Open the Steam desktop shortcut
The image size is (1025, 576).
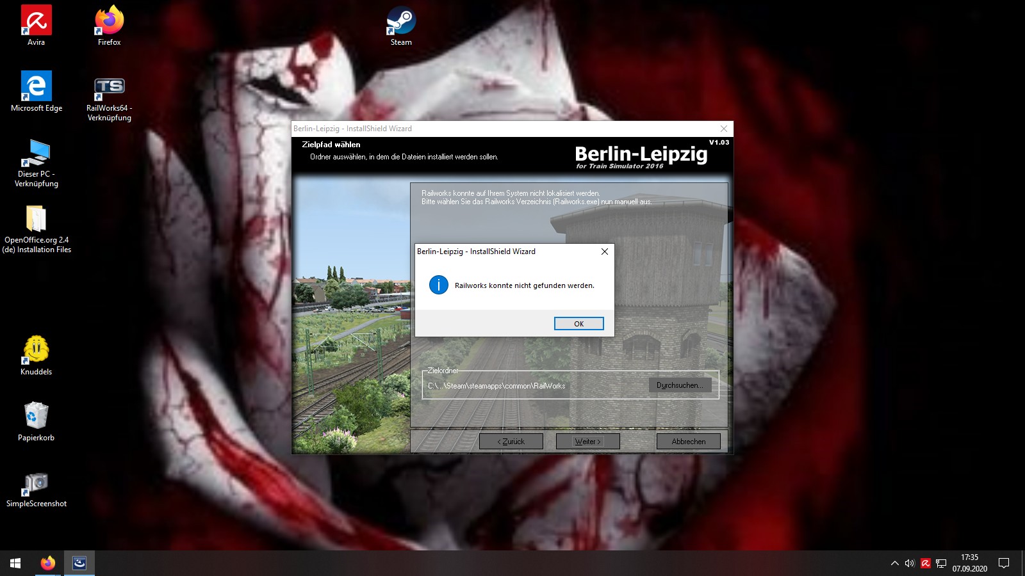tap(401, 26)
